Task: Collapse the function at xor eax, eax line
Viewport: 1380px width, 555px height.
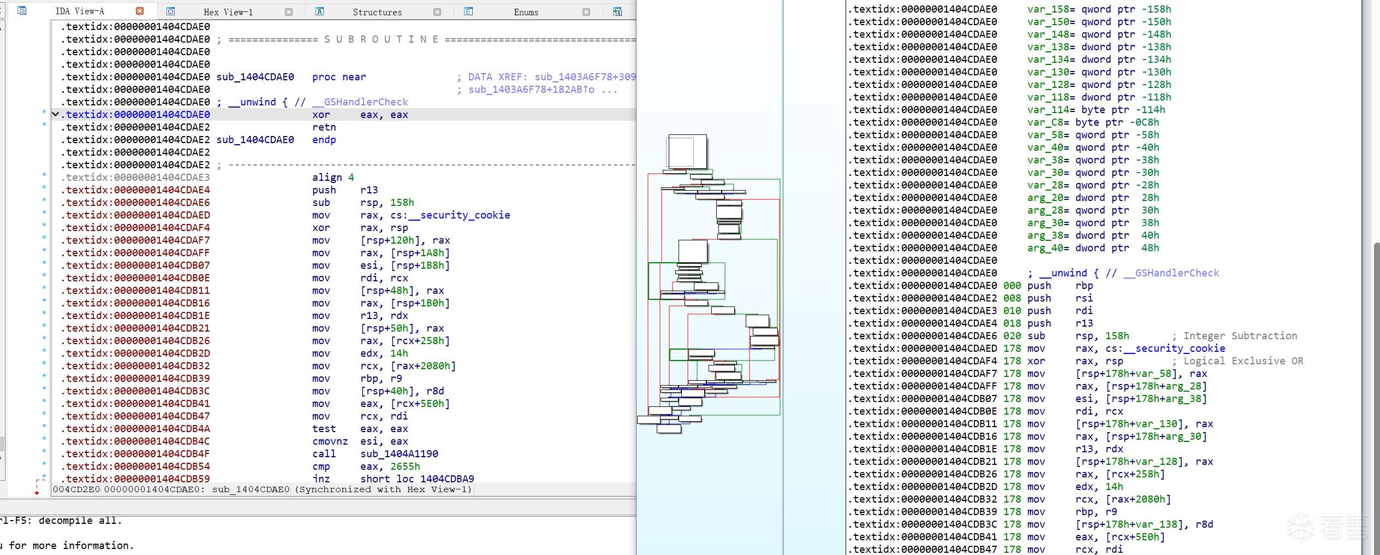Action: tap(55, 114)
